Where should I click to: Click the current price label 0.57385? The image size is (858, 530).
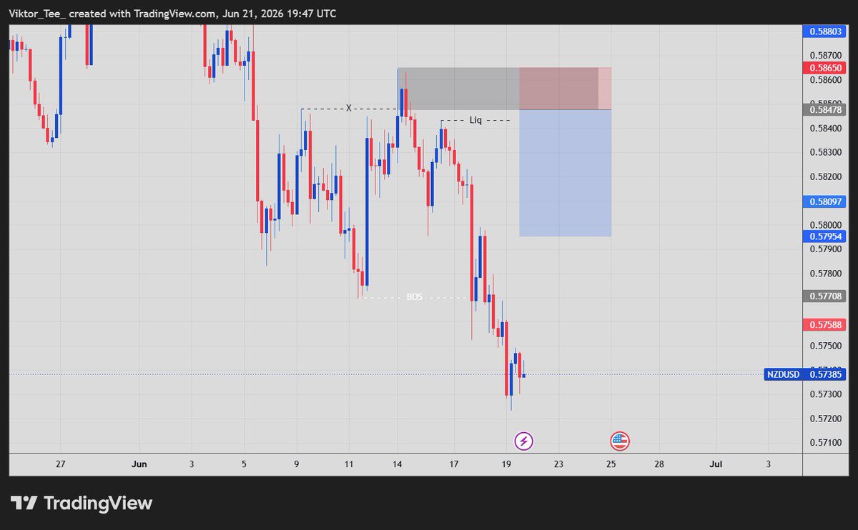tap(826, 374)
